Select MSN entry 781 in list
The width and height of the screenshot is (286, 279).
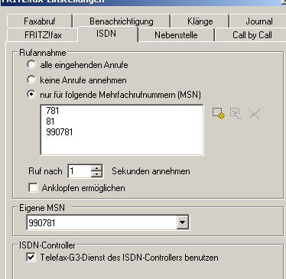click(53, 111)
